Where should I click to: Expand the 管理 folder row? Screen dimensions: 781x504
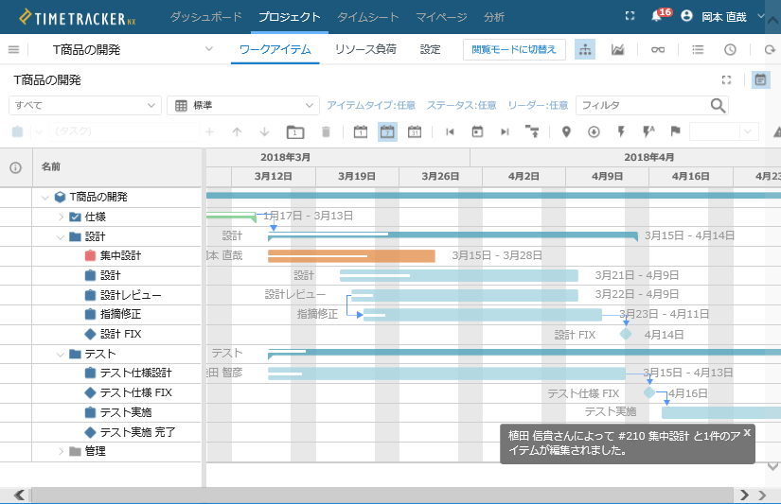61,451
